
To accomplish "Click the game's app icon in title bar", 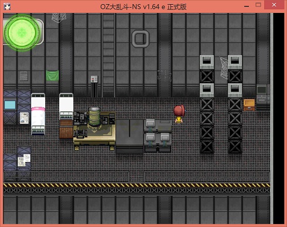I will click(7, 6).
